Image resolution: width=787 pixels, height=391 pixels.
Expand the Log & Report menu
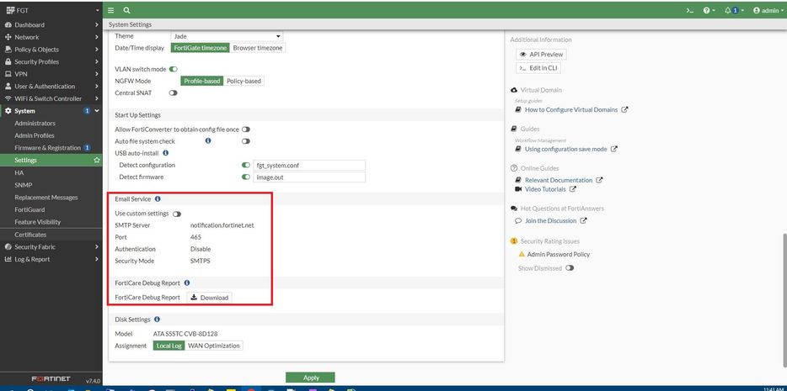pyautogui.click(x=51, y=259)
